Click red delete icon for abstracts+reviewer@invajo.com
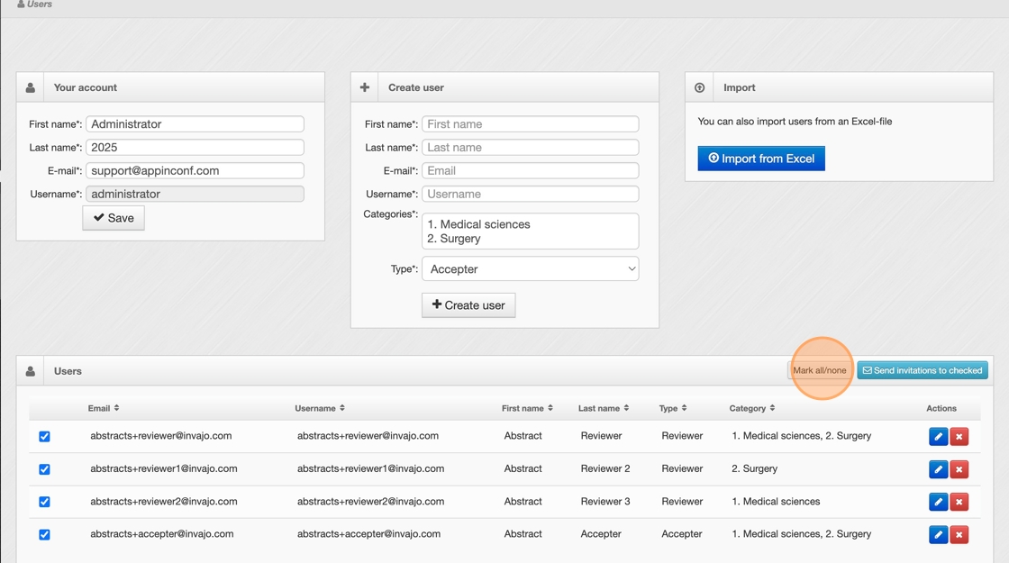The height and width of the screenshot is (563, 1009). (x=959, y=437)
